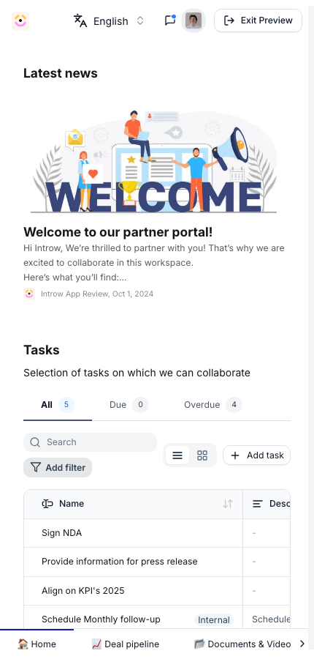The width and height of the screenshot is (314, 659).
Task: Click Add filter button
Action: click(x=58, y=467)
